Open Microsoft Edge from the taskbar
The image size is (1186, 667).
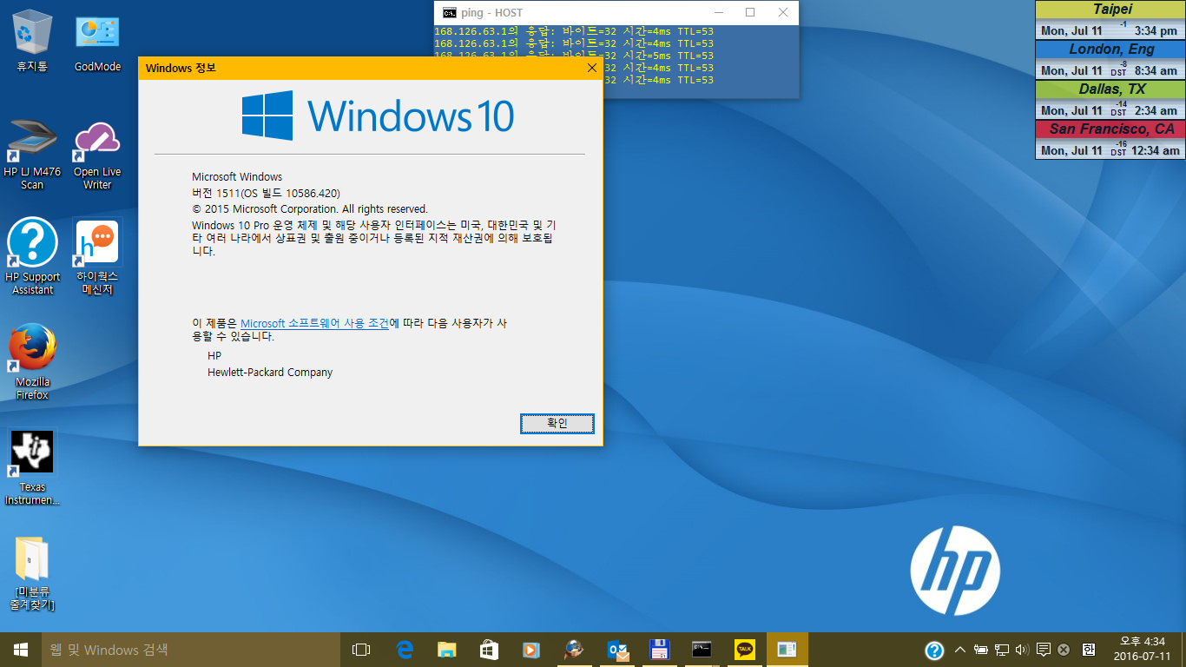[x=405, y=650]
